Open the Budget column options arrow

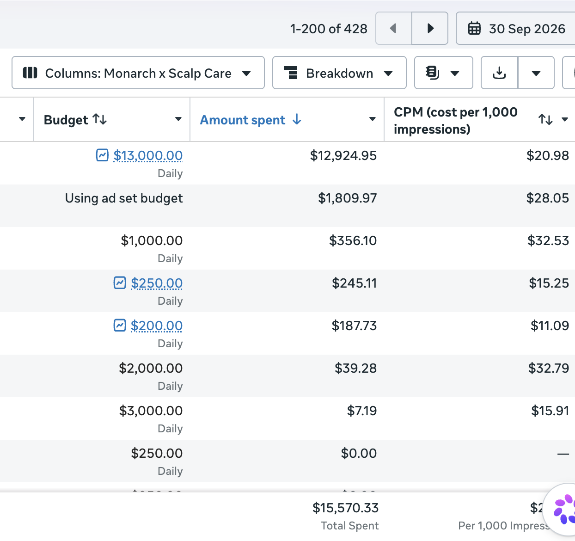point(178,119)
